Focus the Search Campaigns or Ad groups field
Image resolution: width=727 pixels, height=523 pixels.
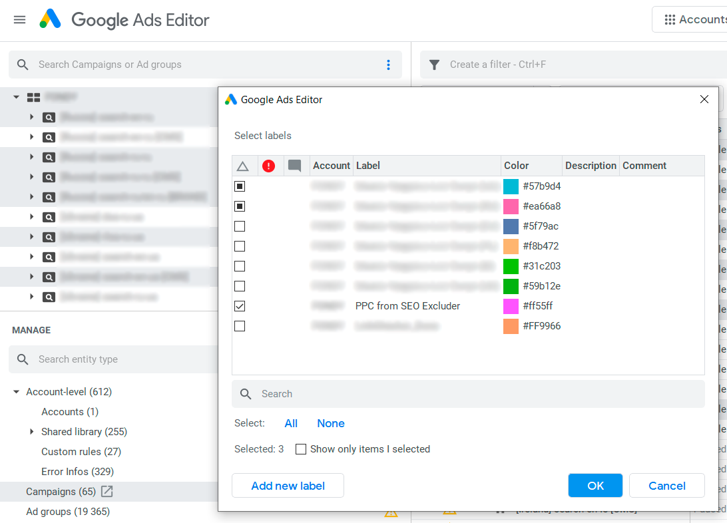tap(206, 65)
